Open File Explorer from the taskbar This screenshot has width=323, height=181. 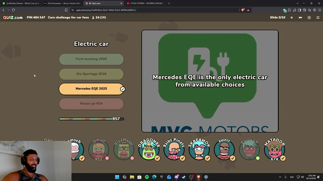point(132,177)
